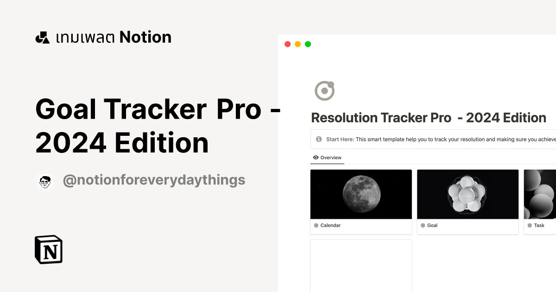Select the gray status dot beside Calendar
This screenshot has width=556, height=292.
[x=316, y=225]
